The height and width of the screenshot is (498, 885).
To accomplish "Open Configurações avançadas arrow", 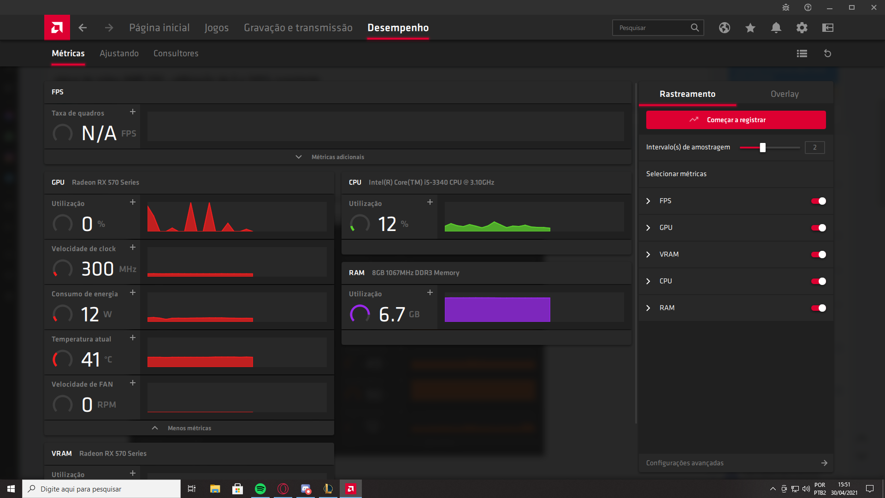I will (824, 463).
